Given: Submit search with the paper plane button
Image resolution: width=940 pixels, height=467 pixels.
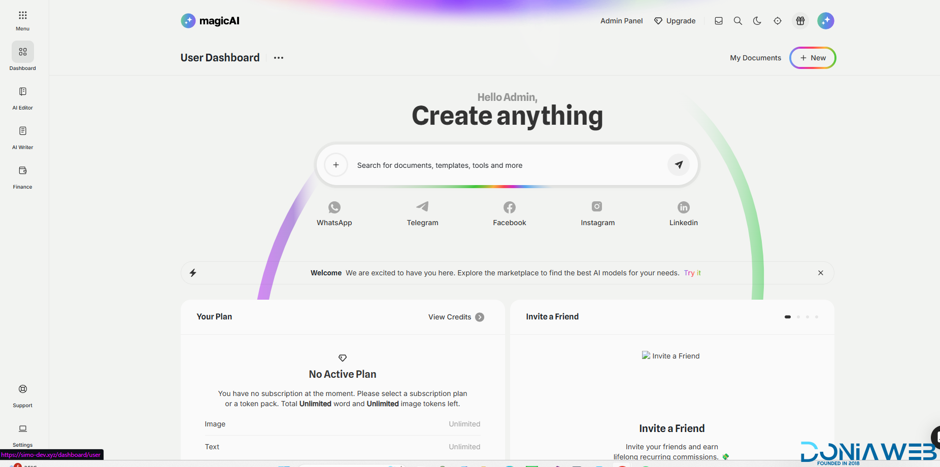Looking at the screenshot, I should tap(678, 165).
